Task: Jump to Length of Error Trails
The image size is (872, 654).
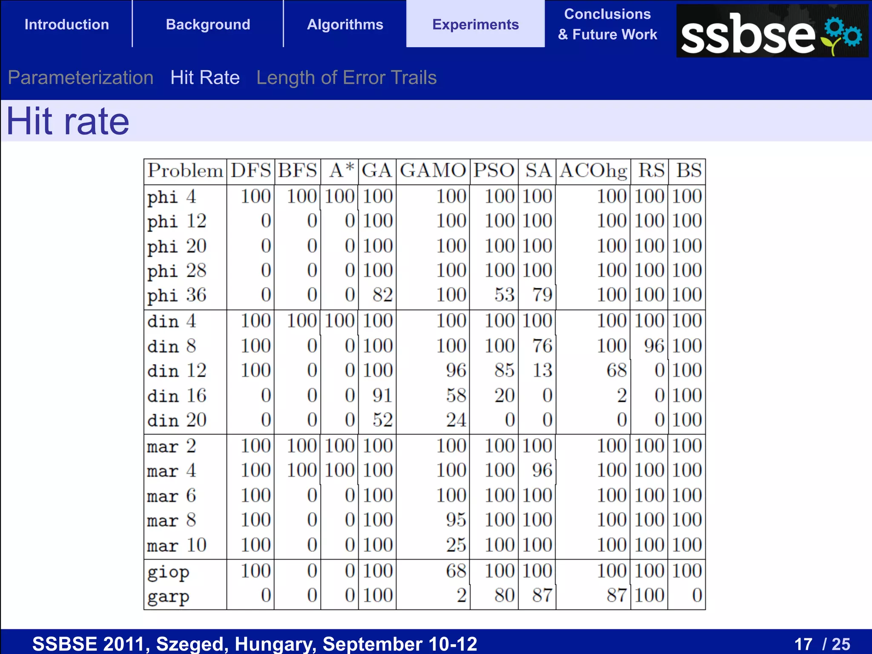Action: (x=347, y=78)
